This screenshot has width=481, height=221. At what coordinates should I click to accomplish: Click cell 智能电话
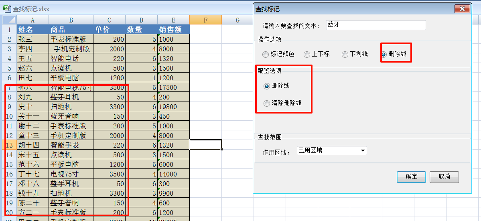point(71,58)
